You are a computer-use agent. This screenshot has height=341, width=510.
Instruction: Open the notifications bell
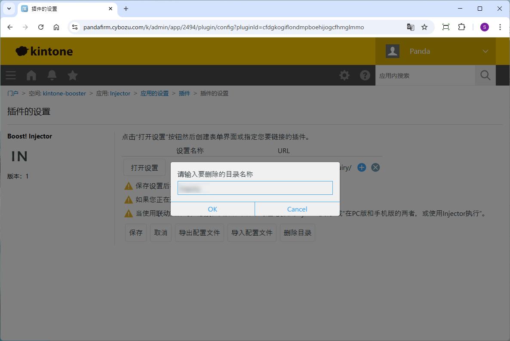(52, 75)
